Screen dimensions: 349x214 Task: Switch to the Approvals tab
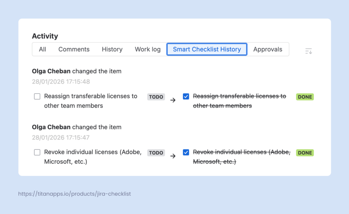[x=268, y=49]
